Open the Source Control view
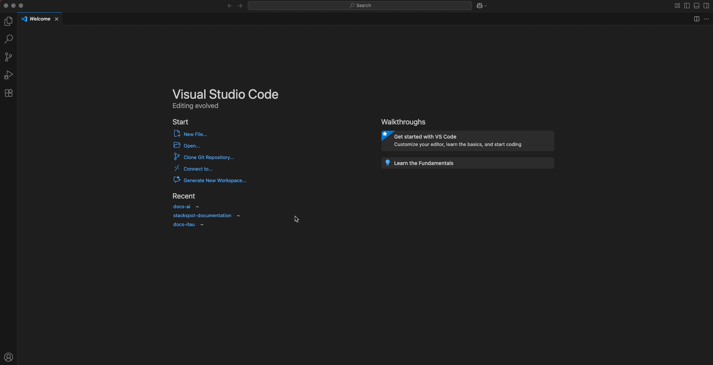Viewport: 713px width, 365px height. pos(8,57)
